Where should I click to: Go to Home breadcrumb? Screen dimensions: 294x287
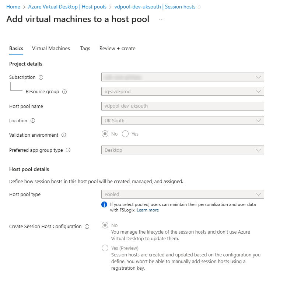13,7
